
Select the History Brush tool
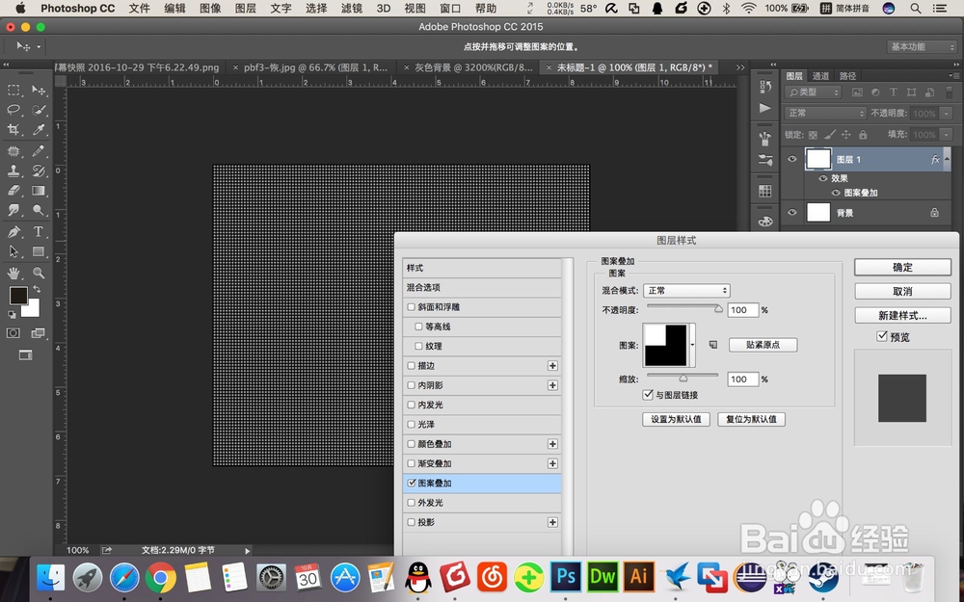point(39,170)
